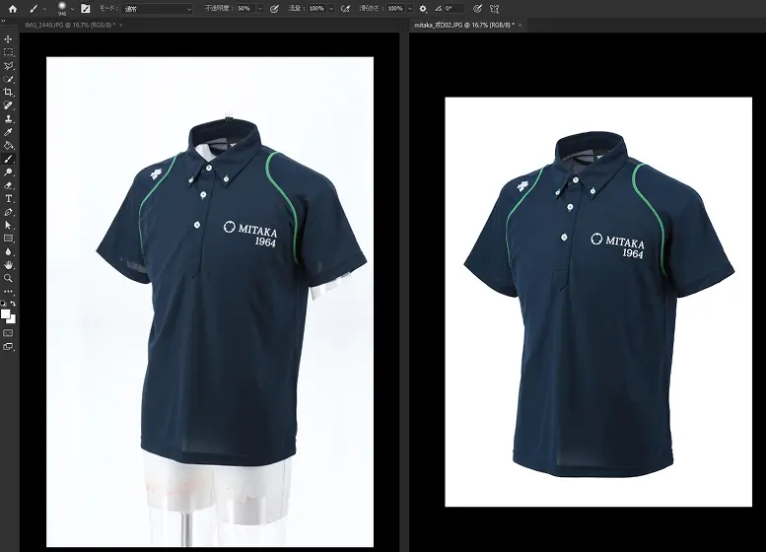766x552 pixels.
Task: Select the Crop tool
Action: coord(9,92)
